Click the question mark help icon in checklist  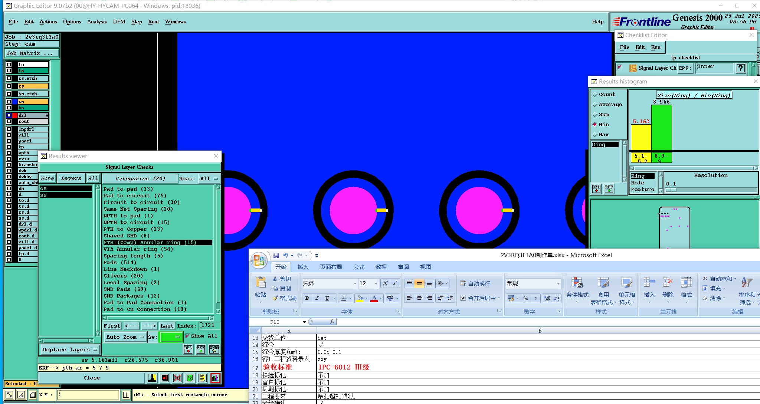740,68
